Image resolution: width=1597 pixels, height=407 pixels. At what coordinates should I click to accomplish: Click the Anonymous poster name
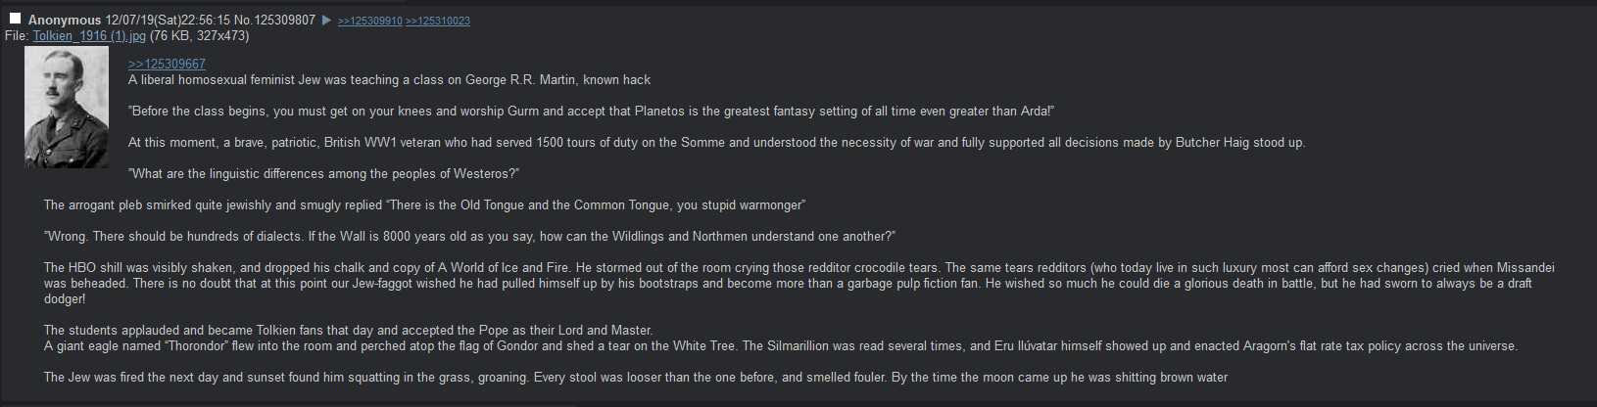(x=65, y=20)
